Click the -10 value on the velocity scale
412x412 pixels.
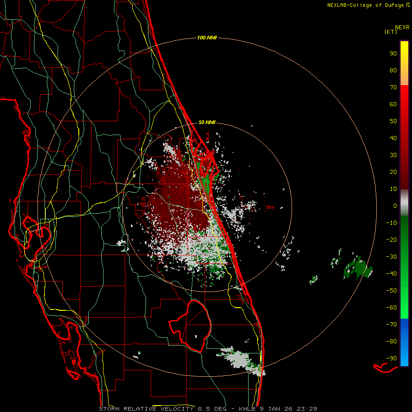391,223
